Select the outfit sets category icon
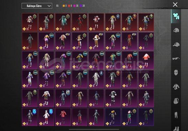188x131 pixels. pyautogui.click(x=176, y=16)
